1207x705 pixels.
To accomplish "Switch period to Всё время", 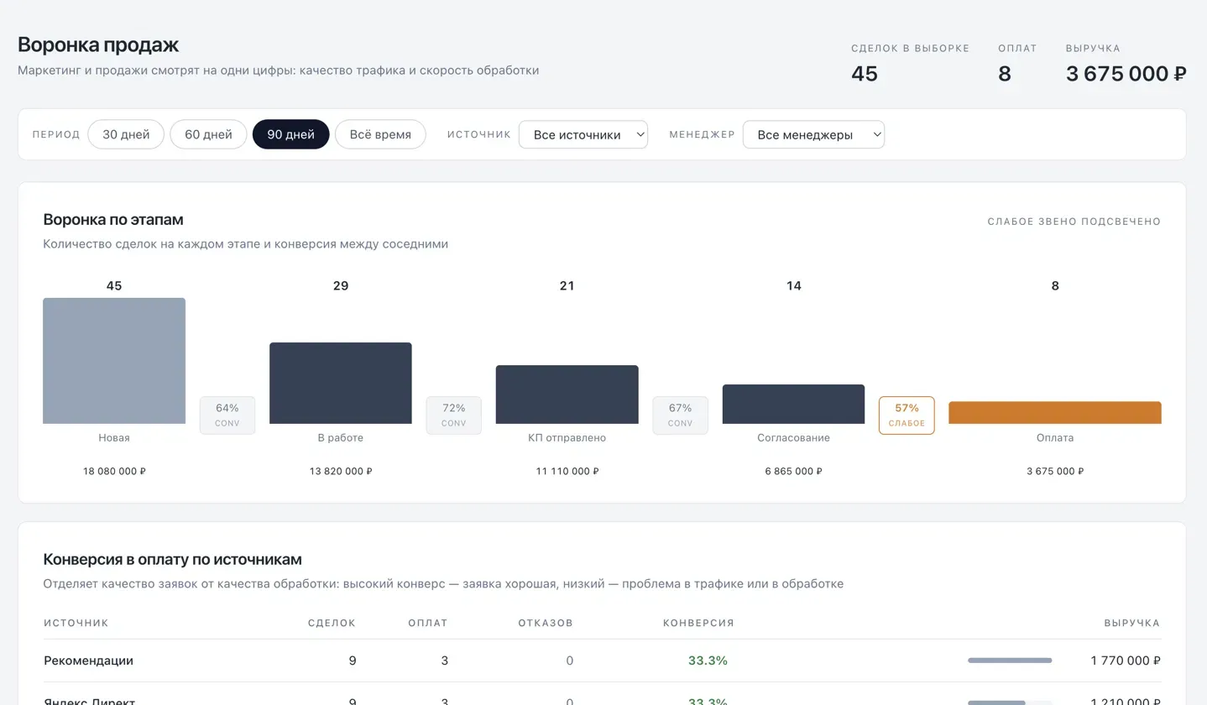I will pos(380,134).
